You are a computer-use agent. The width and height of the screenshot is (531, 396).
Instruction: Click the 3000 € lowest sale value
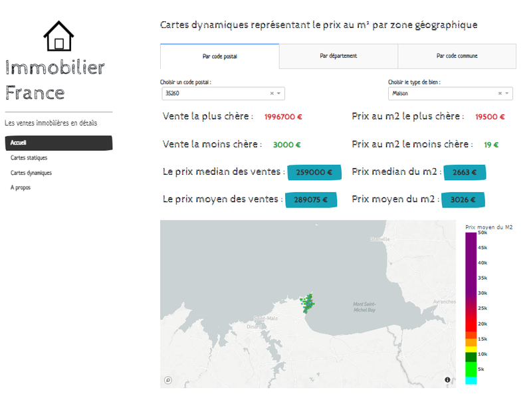pos(287,145)
